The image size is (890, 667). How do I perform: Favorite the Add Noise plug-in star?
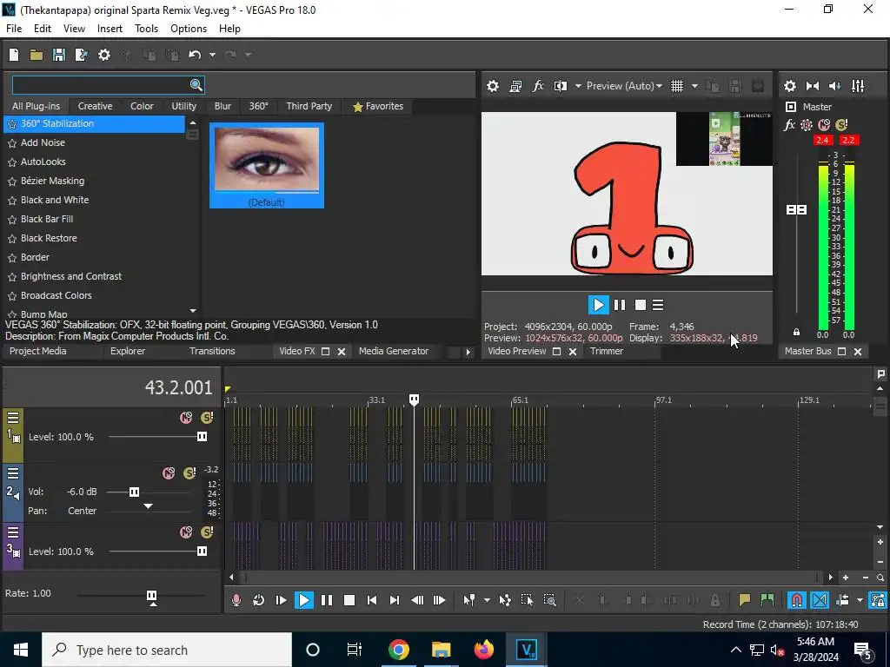point(12,143)
